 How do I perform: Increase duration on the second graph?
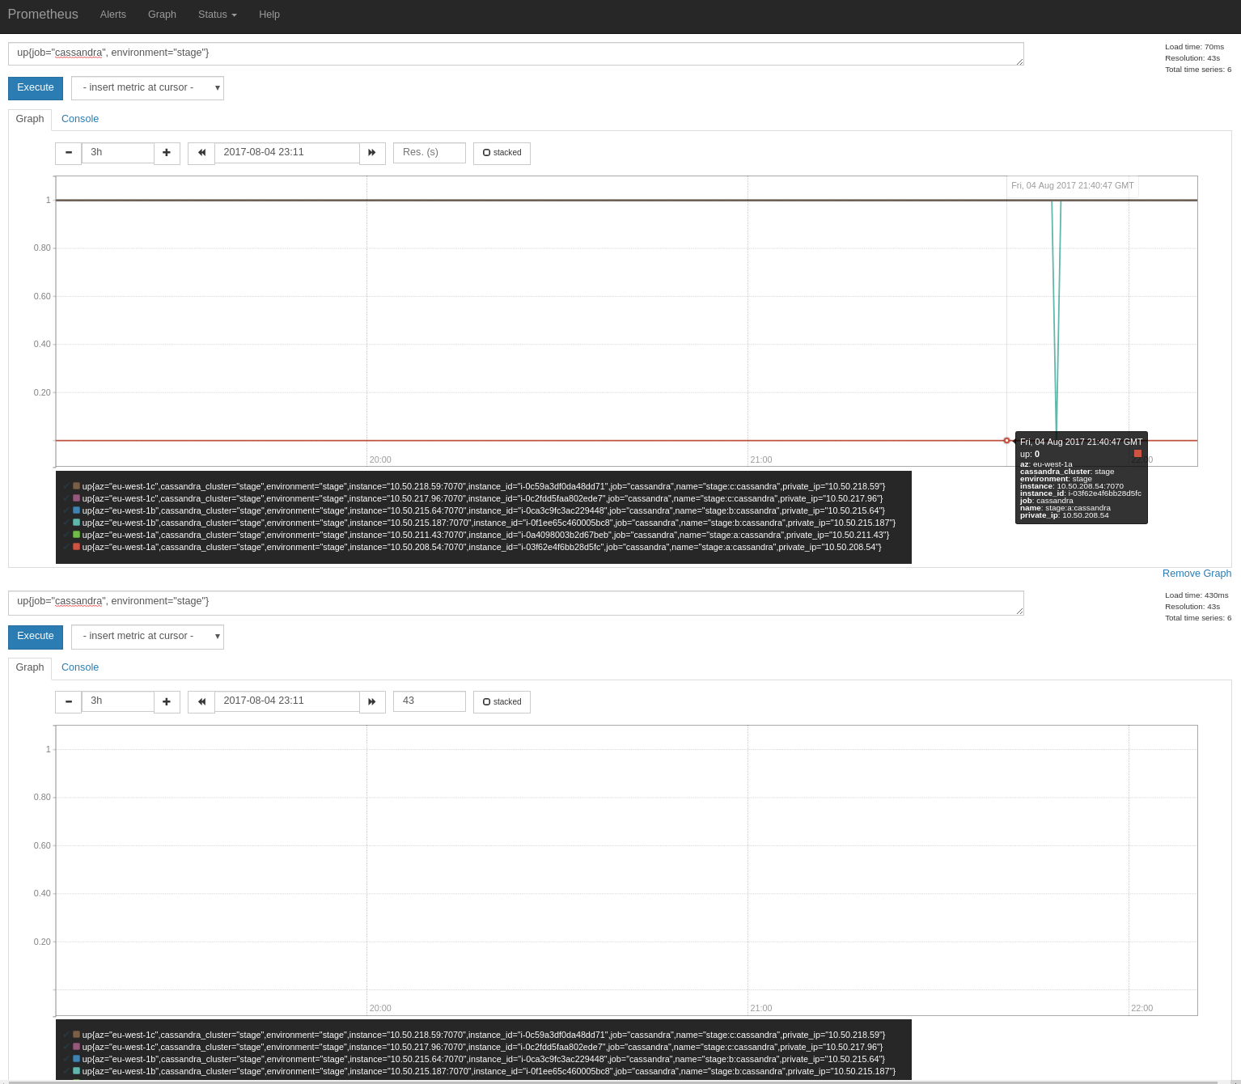click(167, 701)
